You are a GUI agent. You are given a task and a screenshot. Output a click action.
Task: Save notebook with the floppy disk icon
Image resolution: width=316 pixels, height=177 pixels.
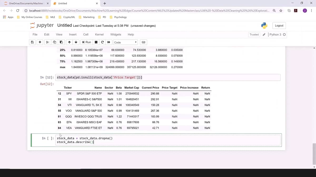32,42
